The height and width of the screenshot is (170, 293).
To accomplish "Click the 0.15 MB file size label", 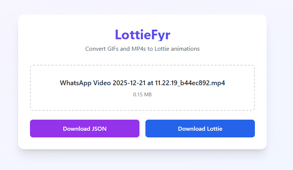I will pos(142,94).
